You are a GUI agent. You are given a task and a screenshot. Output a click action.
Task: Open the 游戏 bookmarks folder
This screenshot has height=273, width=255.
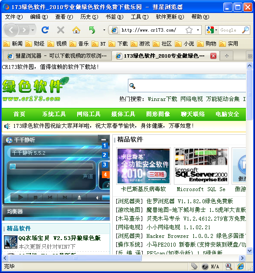point(140,44)
